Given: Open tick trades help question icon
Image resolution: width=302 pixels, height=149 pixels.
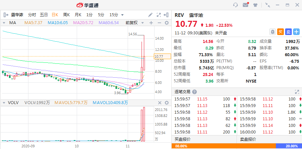Looking at the screenshot, I should point(194,92).
